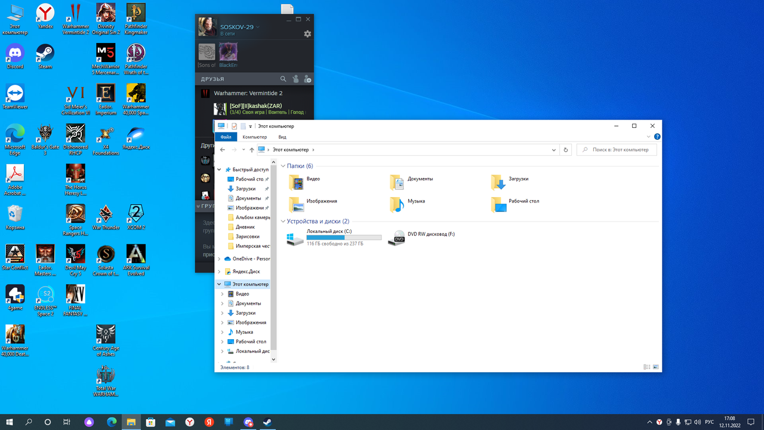Search friends with Steam magnifier icon
The width and height of the screenshot is (764, 430).
pyautogui.click(x=284, y=79)
